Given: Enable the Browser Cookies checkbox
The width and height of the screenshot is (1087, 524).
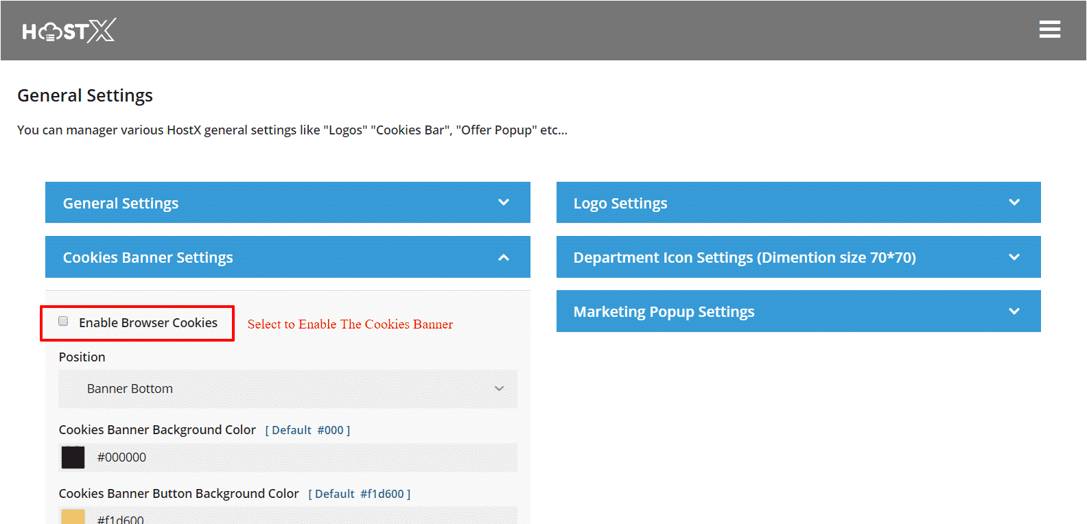Looking at the screenshot, I should coord(63,322).
